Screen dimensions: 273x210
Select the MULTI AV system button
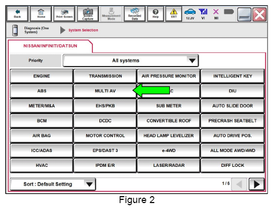pyautogui.click(x=105, y=91)
